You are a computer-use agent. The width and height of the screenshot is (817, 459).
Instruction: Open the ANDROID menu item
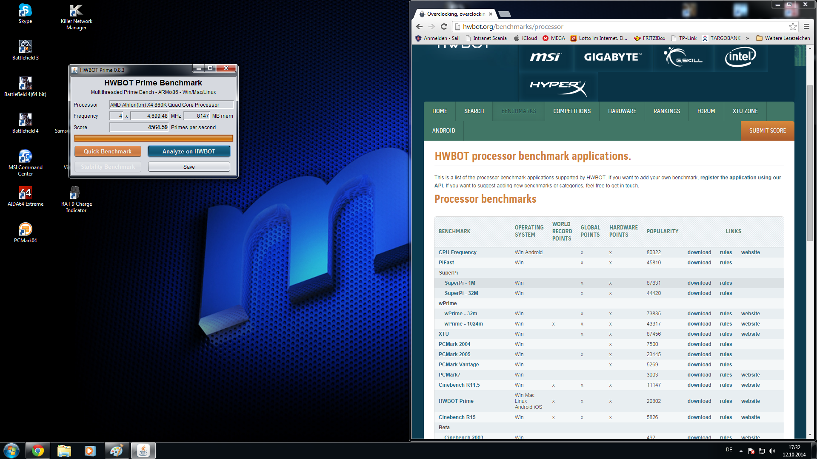coord(443,130)
